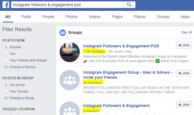Switch to the Videos tab
The image size is (194, 115).
pos(94,17)
